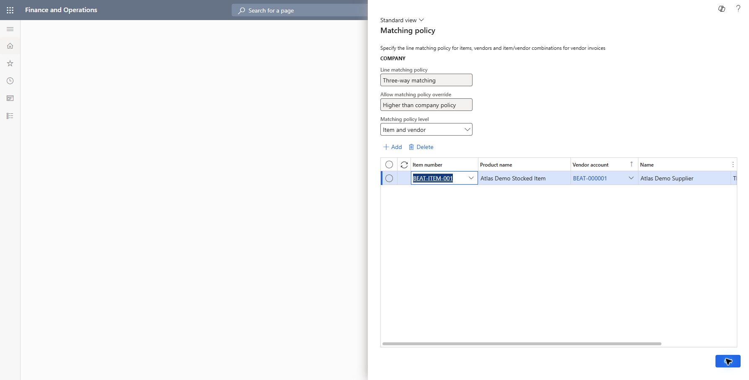
Task: Click the grid refresh icon
Action: click(x=404, y=165)
